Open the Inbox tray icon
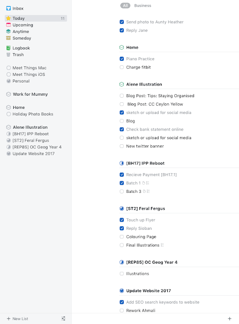The image size is (239, 324). 9,8
